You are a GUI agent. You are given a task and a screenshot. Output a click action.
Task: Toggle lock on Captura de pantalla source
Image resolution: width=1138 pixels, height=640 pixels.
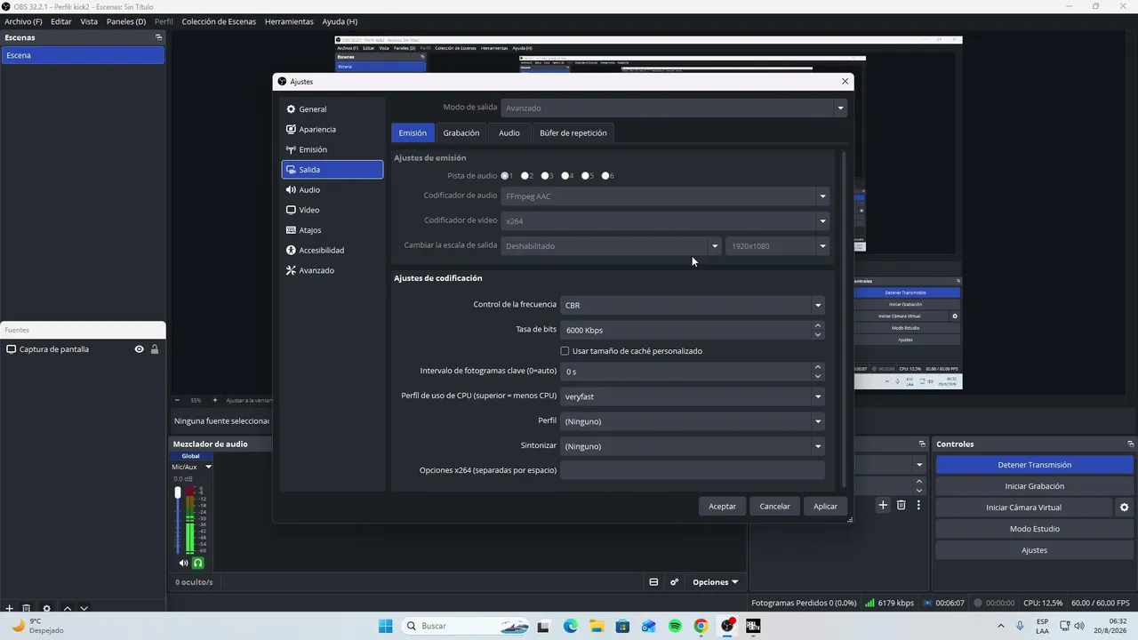155,349
